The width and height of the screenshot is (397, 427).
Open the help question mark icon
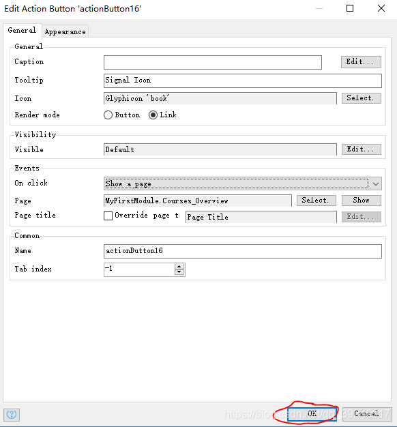click(x=12, y=415)
